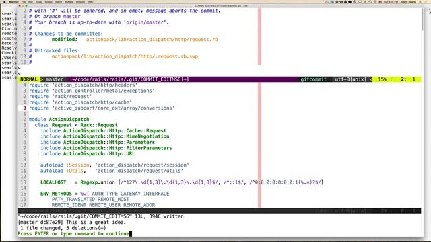
Task: Click the 15% position indicator in status line
Action: (x=383, y=79)
